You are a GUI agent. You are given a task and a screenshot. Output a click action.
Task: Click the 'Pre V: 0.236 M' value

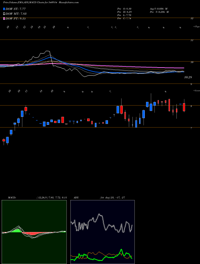tap(159, 12)
